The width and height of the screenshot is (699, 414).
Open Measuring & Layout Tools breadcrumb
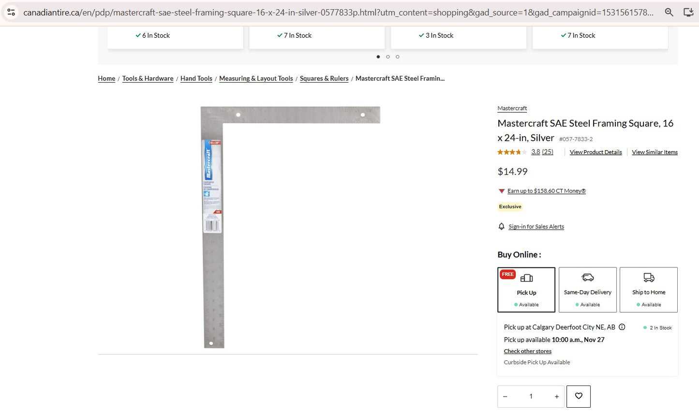coord(256,78)
